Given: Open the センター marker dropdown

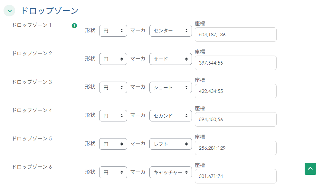Looking at the screenshot, I should point(170,31).
